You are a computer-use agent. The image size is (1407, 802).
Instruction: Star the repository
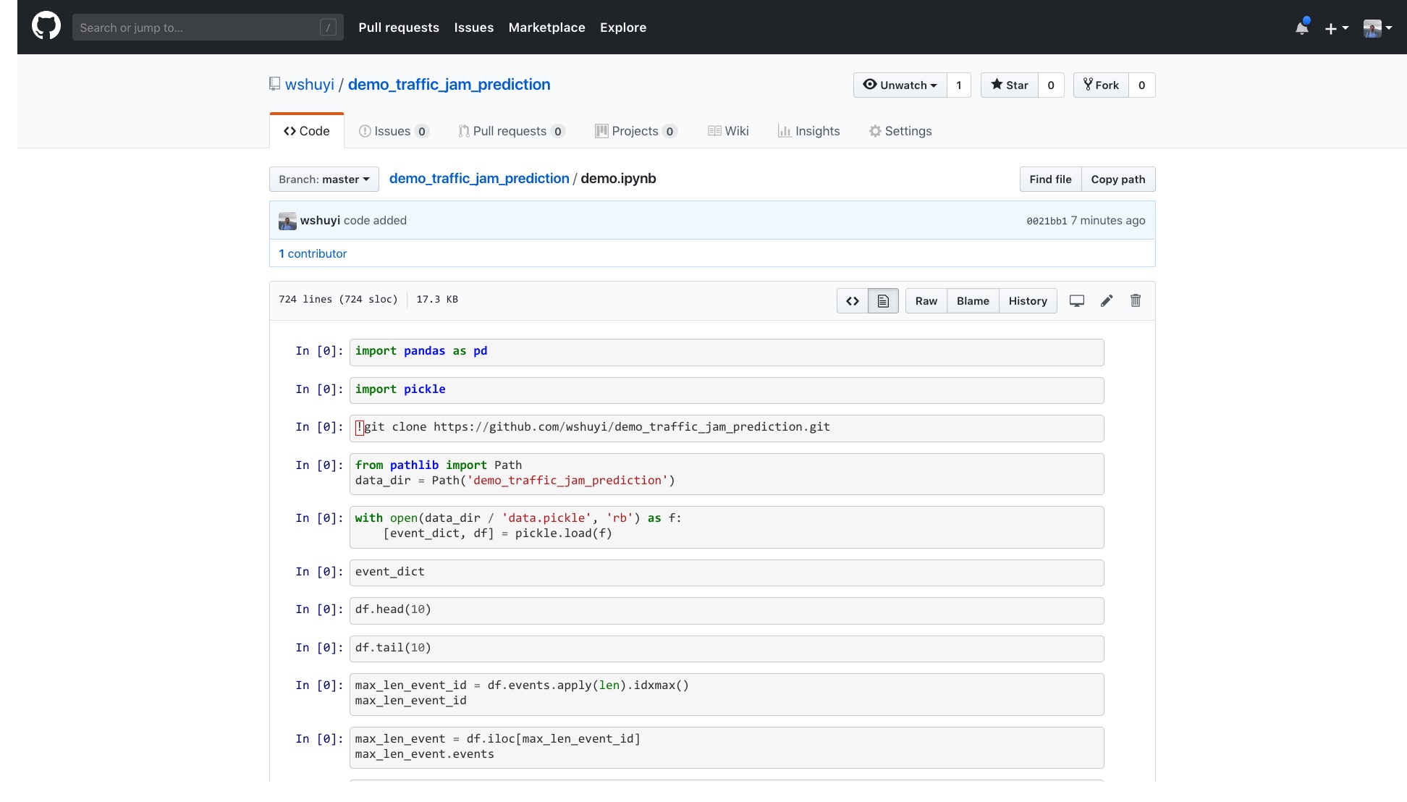[1010, 85]
